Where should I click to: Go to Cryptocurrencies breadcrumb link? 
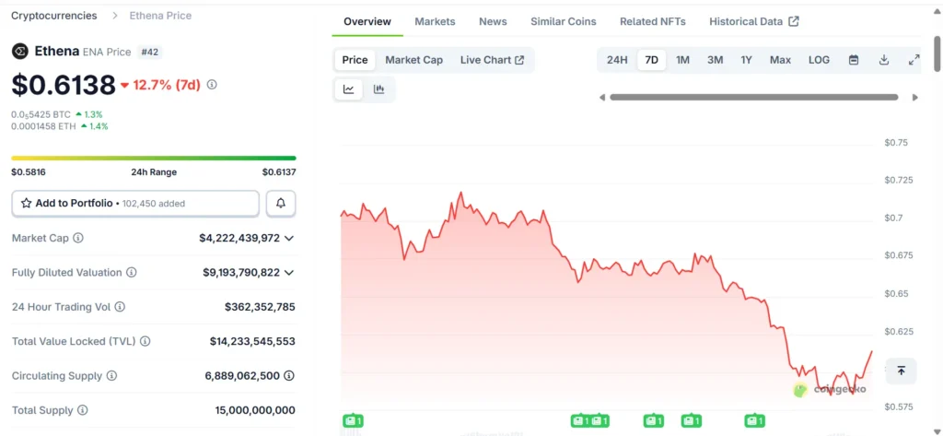click(x=54, y=16)
